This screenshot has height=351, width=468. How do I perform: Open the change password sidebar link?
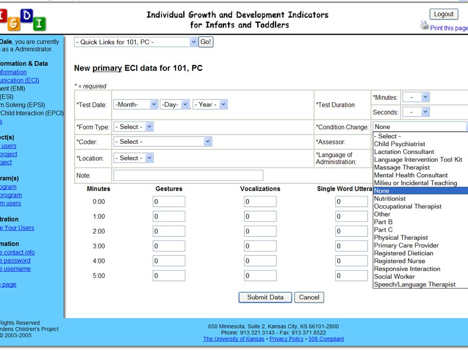[15, 260]
